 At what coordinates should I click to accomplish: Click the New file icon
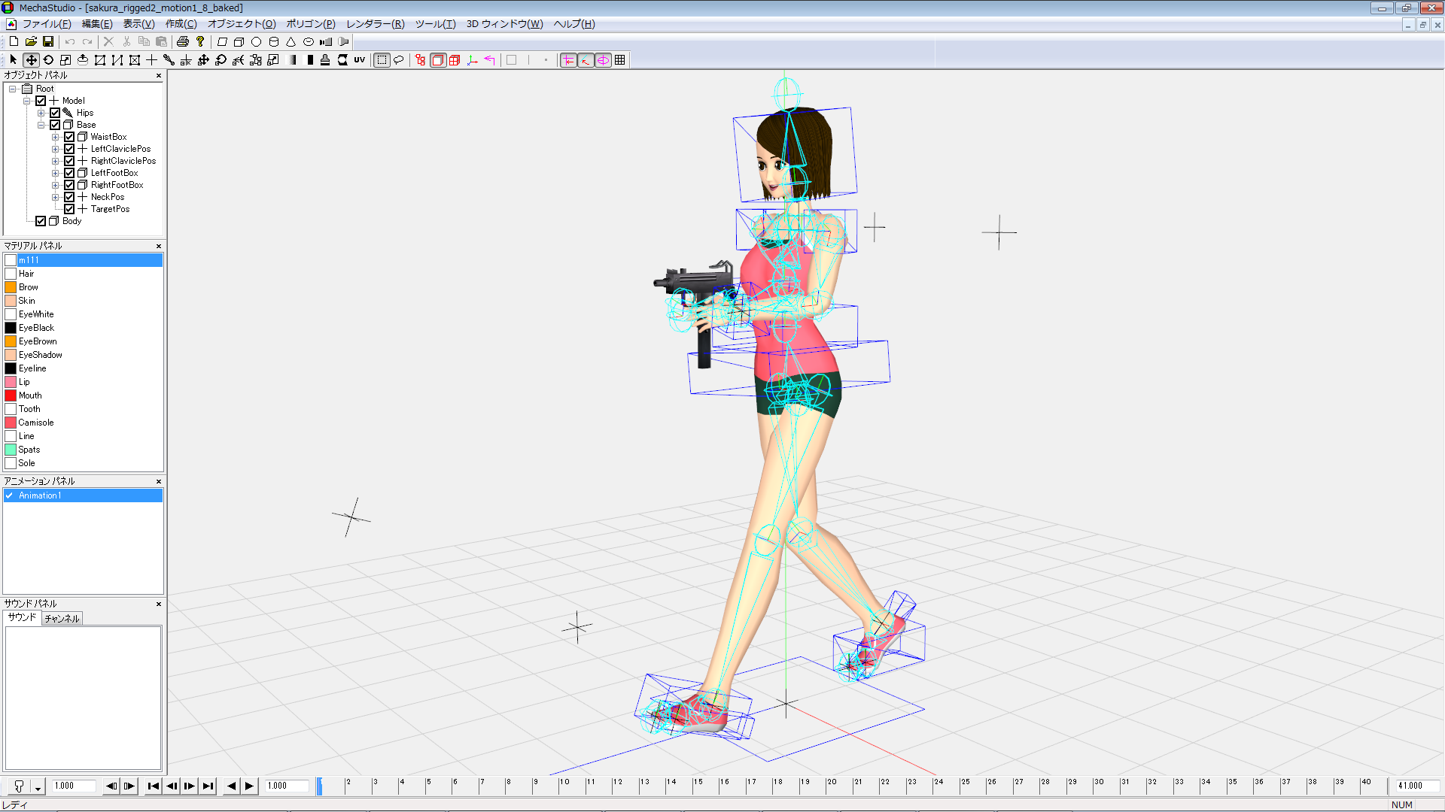[x=14, y=42]
